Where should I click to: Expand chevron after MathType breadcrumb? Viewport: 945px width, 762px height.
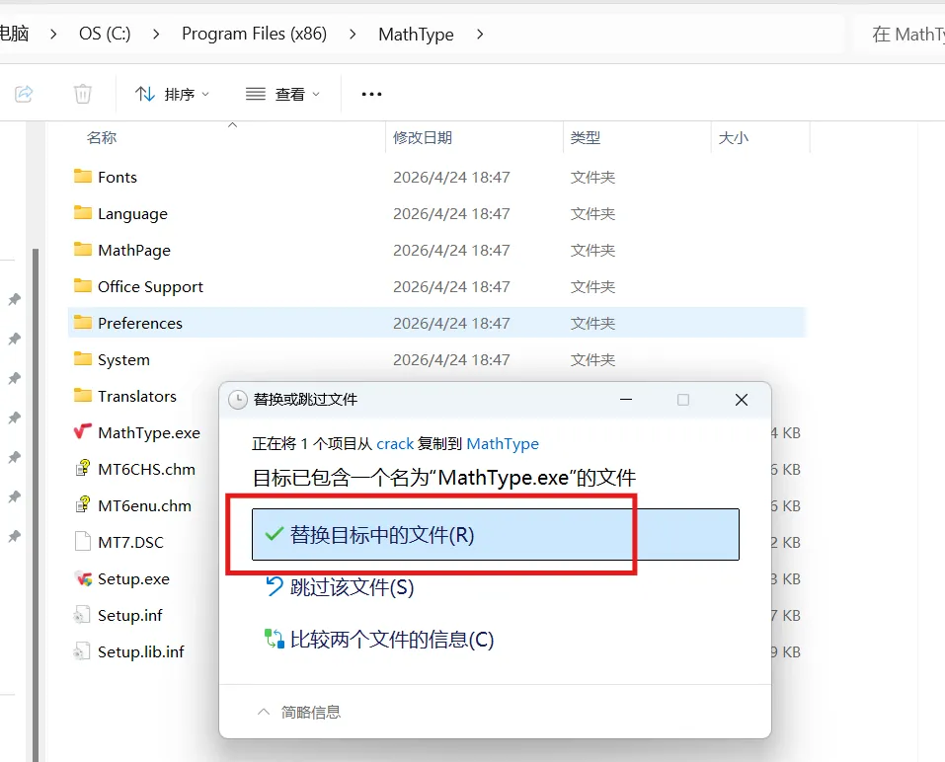(x=480, y=35)
